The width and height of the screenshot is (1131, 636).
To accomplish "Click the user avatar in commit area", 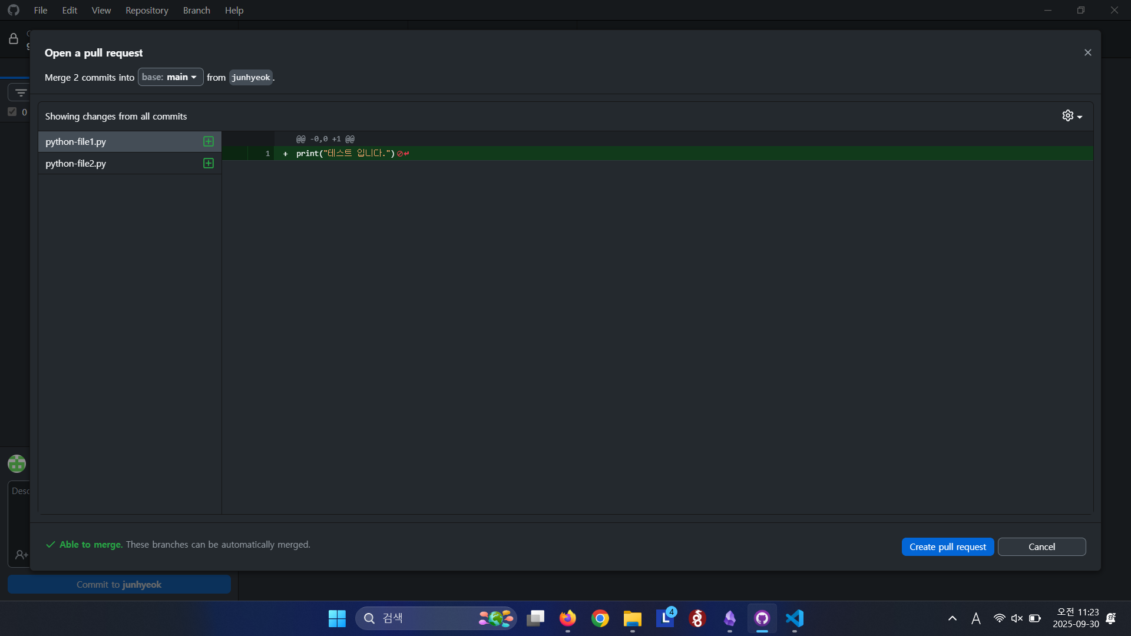I will (16, 463).
